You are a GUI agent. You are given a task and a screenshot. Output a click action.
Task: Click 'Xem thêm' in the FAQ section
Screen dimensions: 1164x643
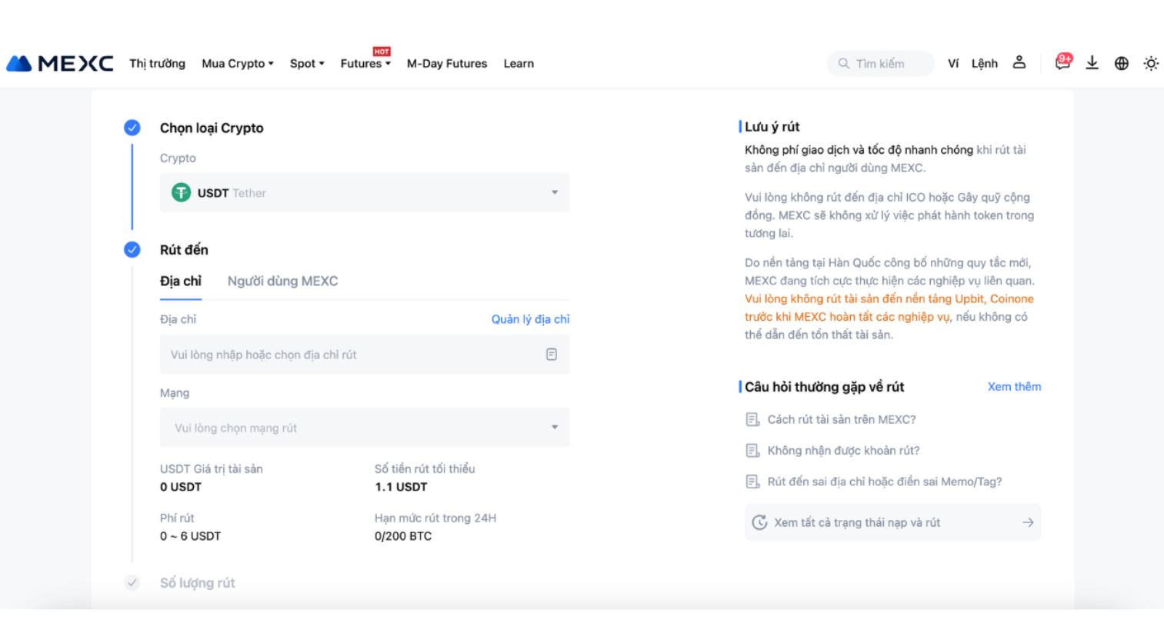coord(1014,387)
